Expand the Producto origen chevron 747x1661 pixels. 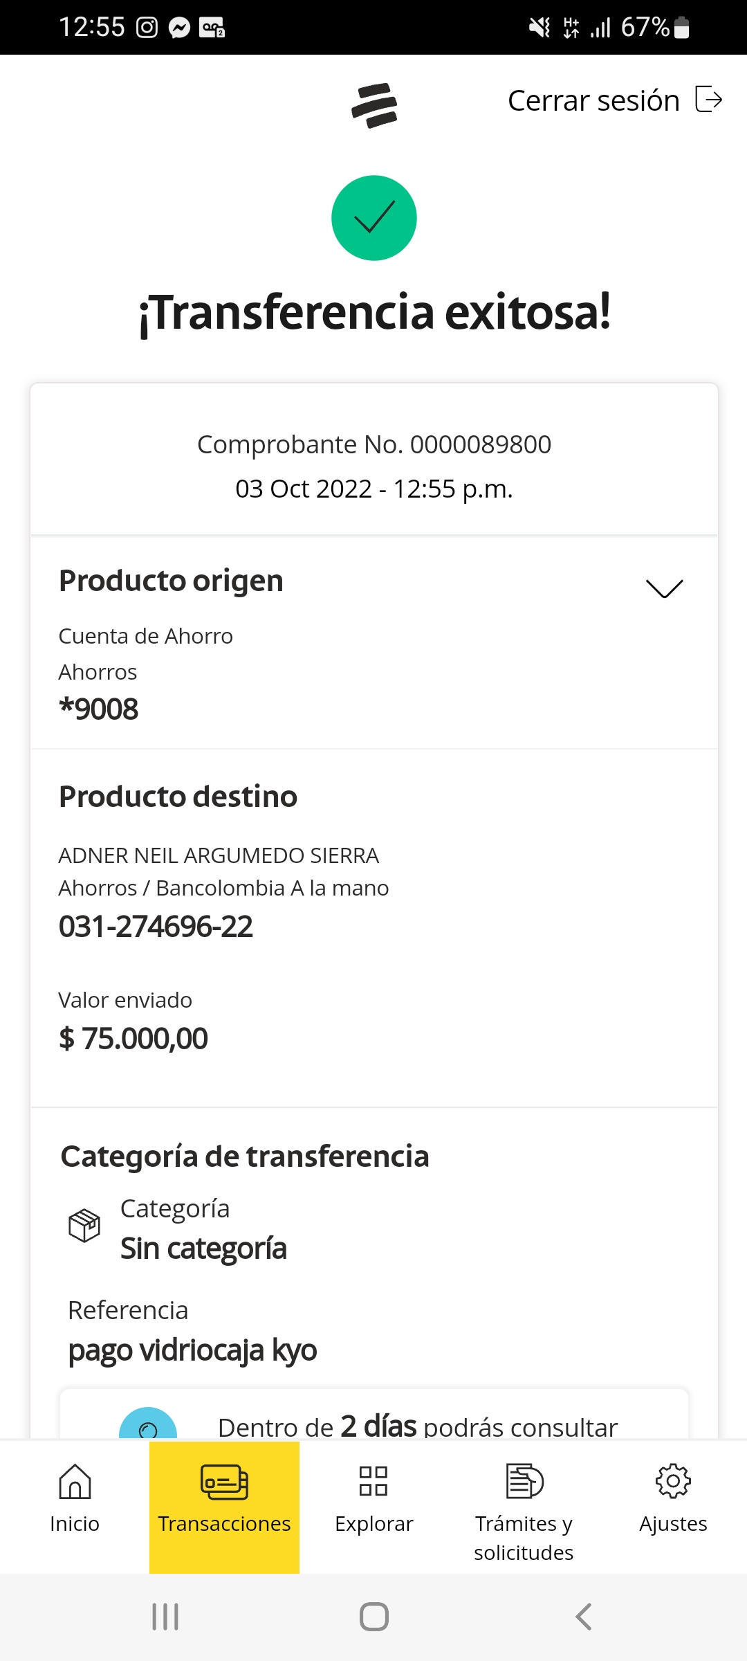664,588
